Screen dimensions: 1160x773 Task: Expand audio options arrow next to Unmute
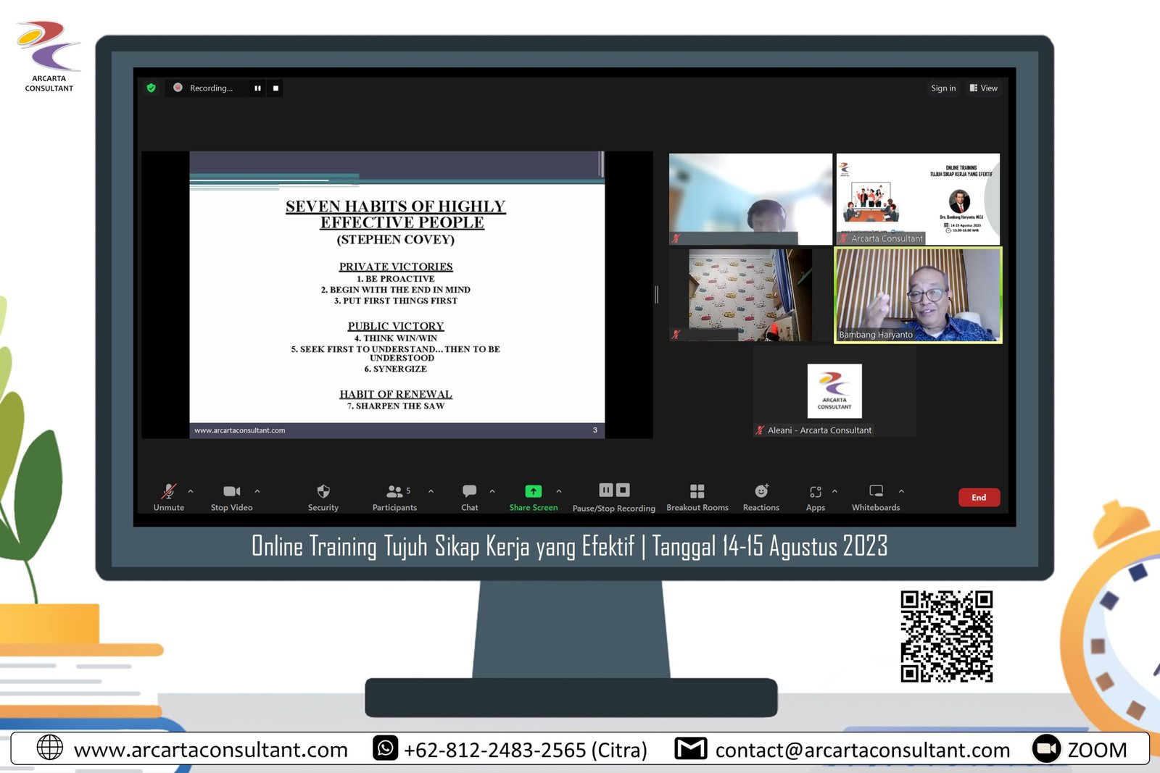[191, 491]
